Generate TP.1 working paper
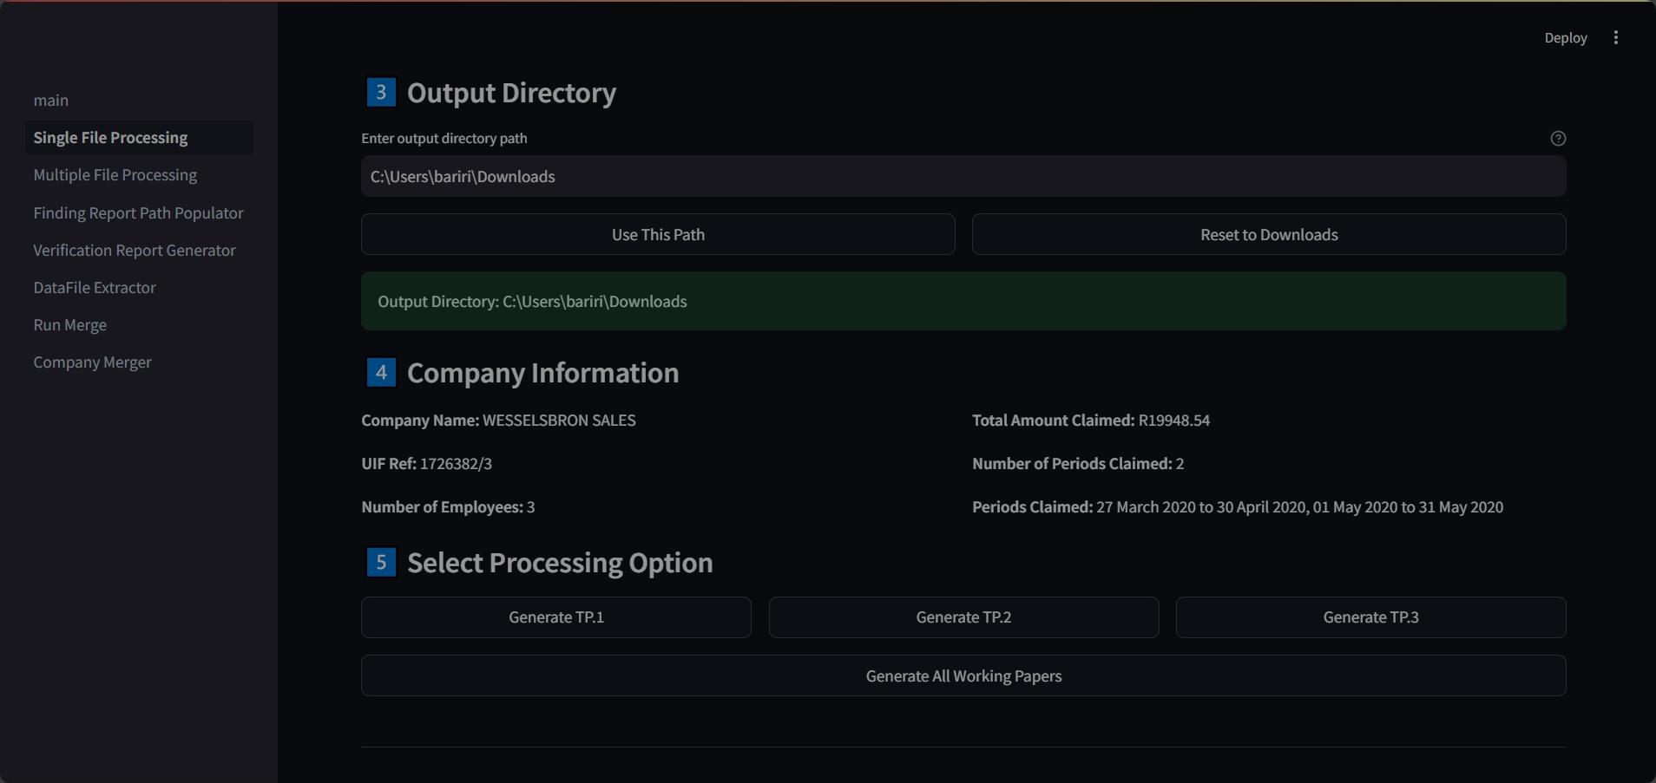Screen dimensions: 1656x783 [556, 617]
